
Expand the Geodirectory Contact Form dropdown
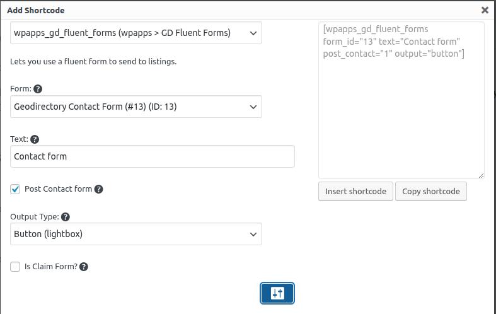coord(136,107)
